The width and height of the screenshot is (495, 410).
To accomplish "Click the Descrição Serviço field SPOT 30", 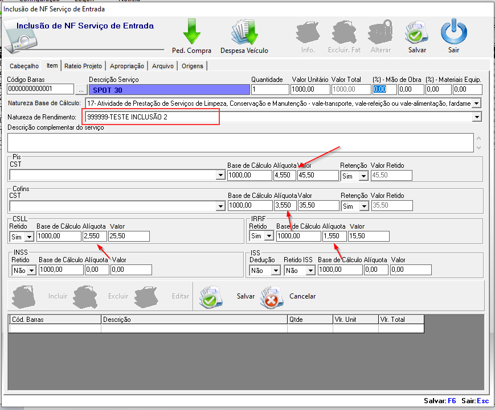I will (169, 90).
